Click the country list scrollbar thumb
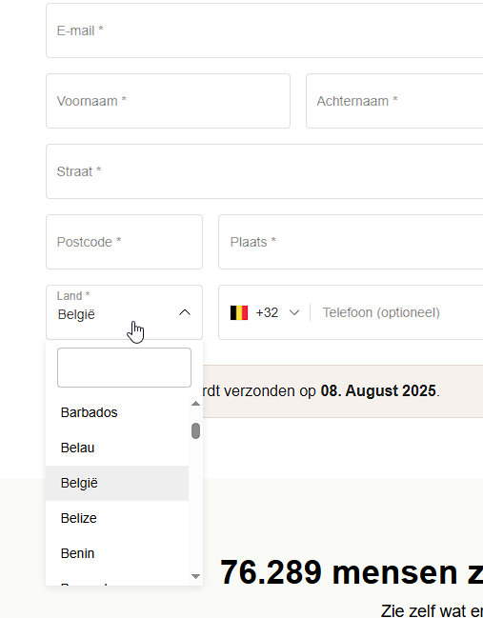 coord(195,430)
